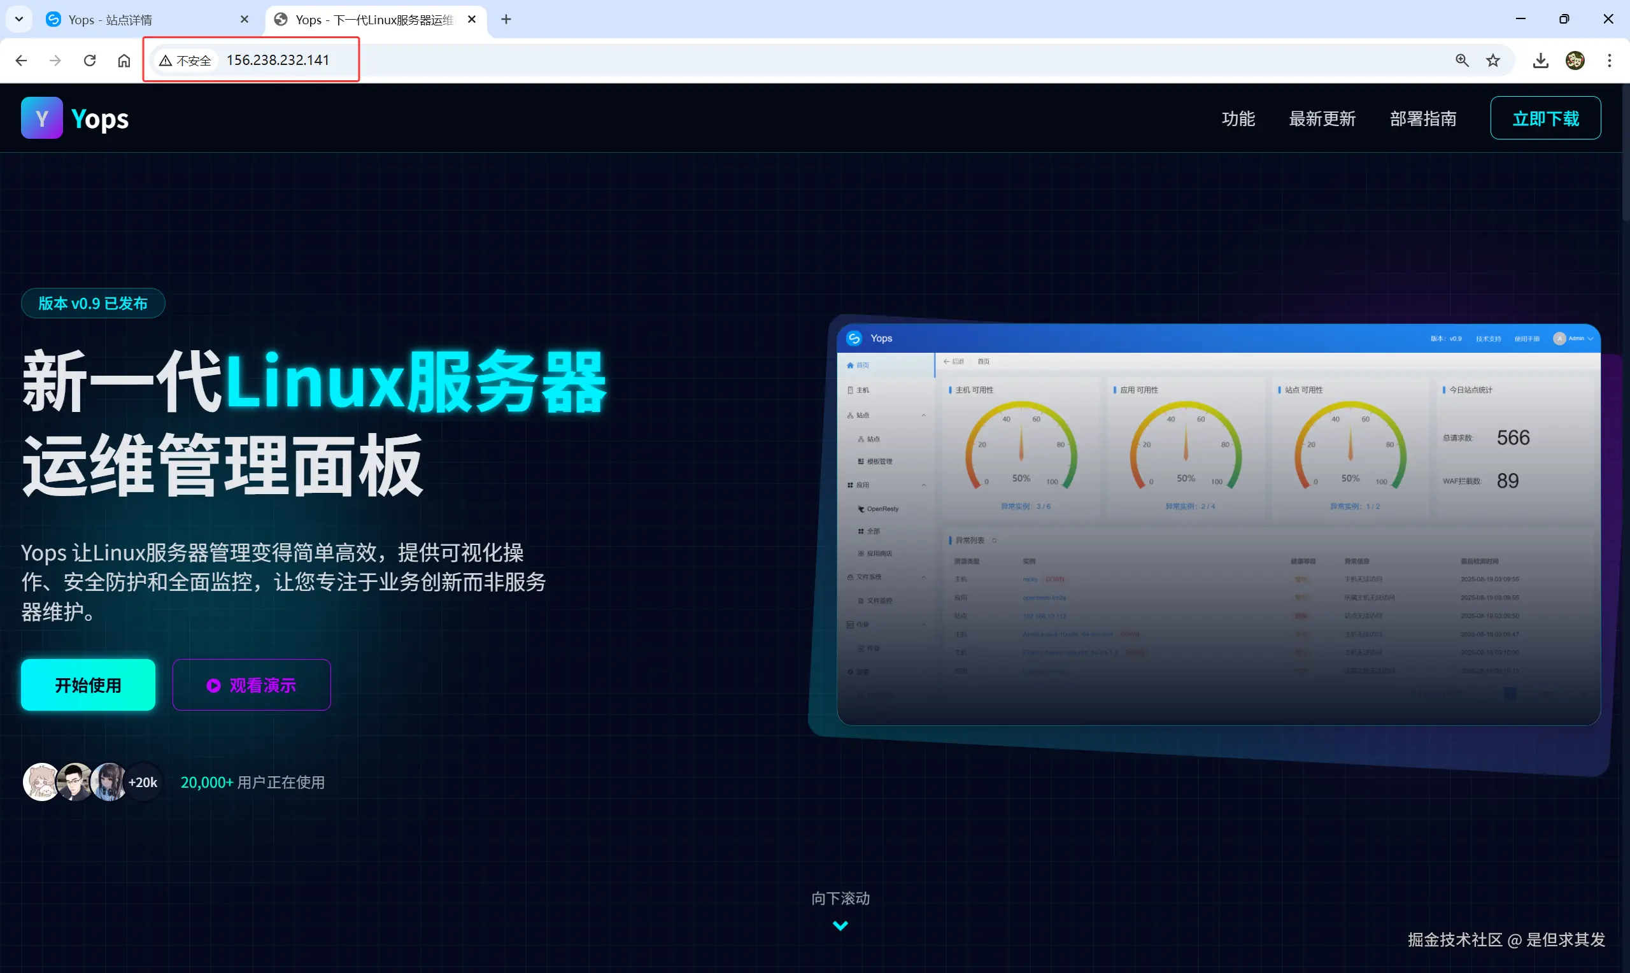Click the 开始使用 button
Image resolution: width=1630 pixels, height=973 pixels.
(x=88, y=685)
